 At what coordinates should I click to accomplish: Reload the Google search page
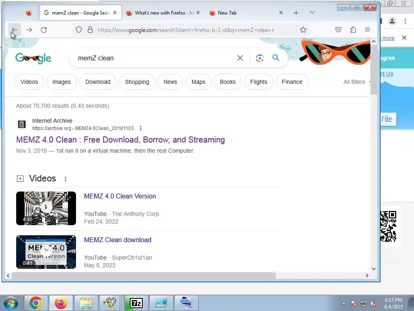[x=44, y=30]
